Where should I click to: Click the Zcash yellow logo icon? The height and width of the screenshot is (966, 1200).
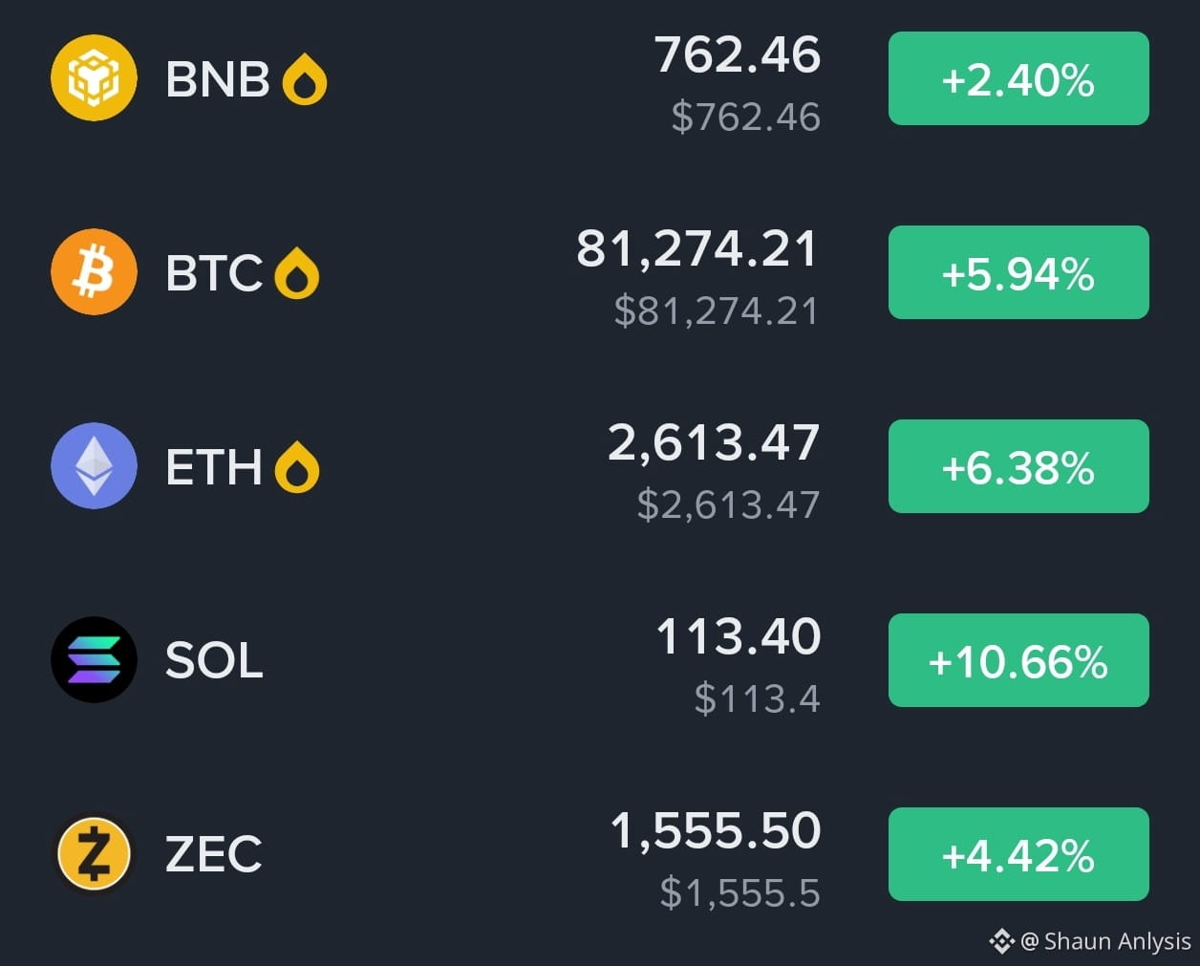coord(94,854)
